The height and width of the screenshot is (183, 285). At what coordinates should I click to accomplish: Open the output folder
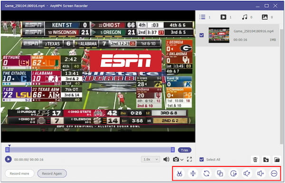click(277, 160)
